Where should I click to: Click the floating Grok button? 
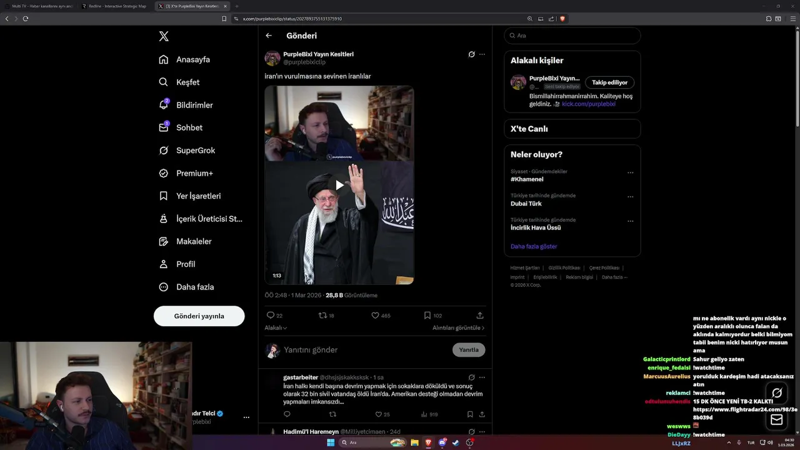(777, 393)
